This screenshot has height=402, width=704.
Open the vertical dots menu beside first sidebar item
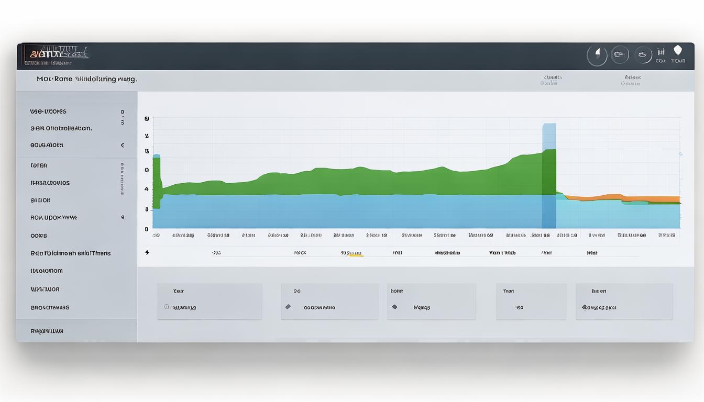122,117
